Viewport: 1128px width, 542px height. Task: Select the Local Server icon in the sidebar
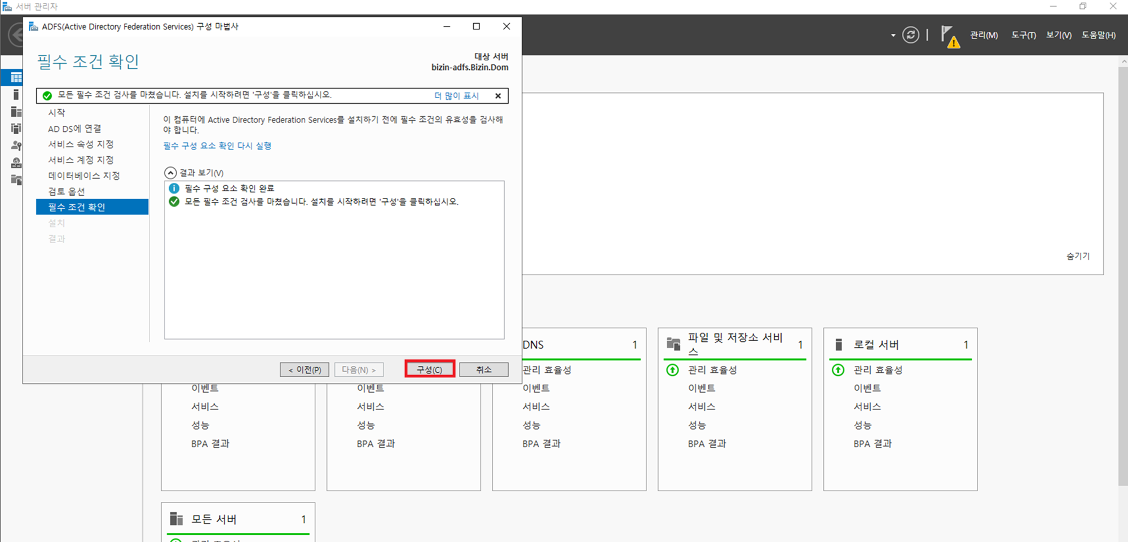tap(16, 94)
